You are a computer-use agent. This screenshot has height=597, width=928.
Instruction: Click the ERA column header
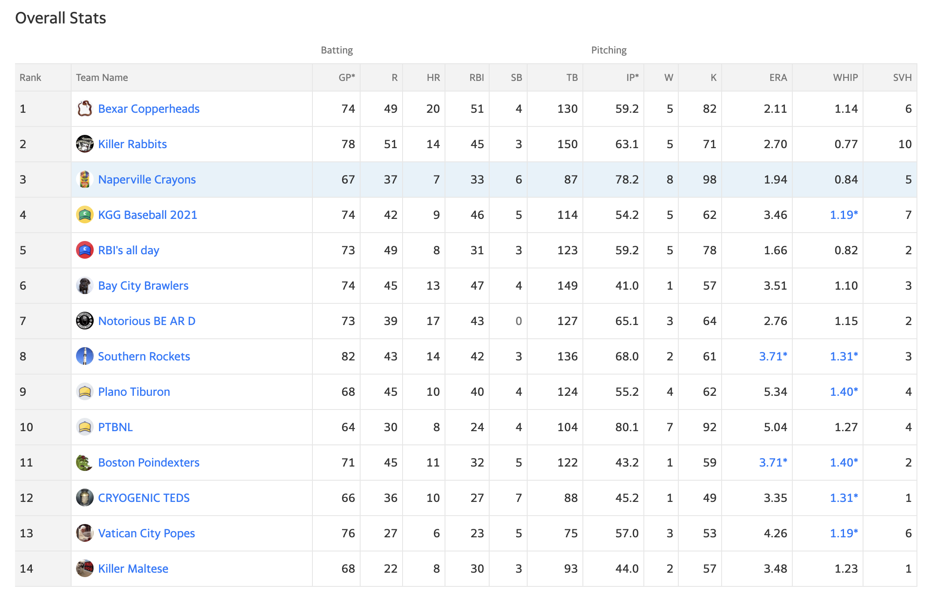click(778, 77)
